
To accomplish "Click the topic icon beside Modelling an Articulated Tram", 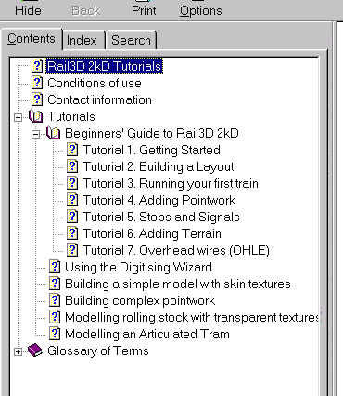I will click(x=55, y=334).
